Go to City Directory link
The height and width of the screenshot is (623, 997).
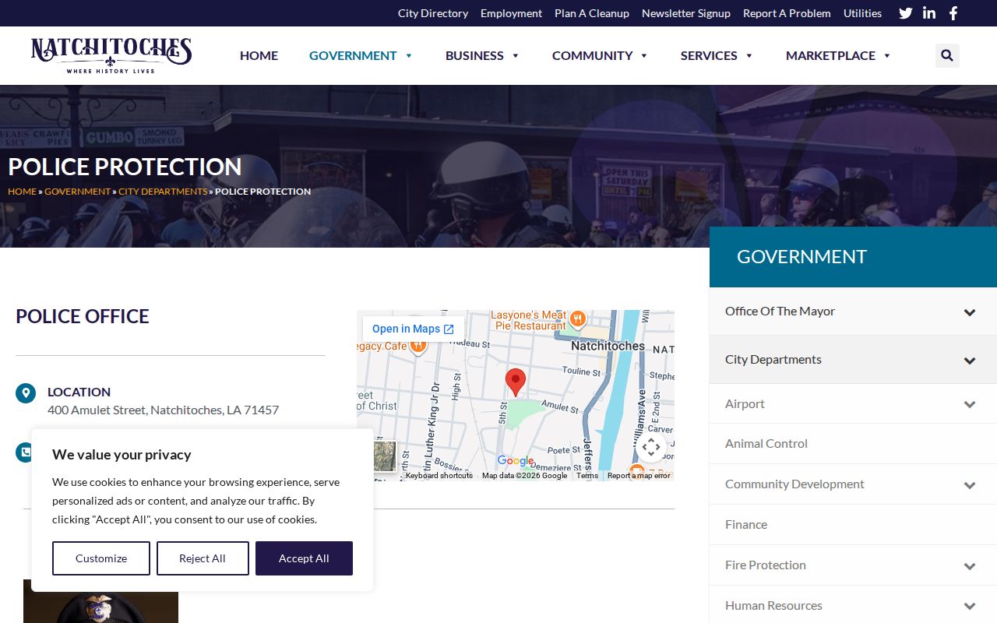[x=433, y=13]
